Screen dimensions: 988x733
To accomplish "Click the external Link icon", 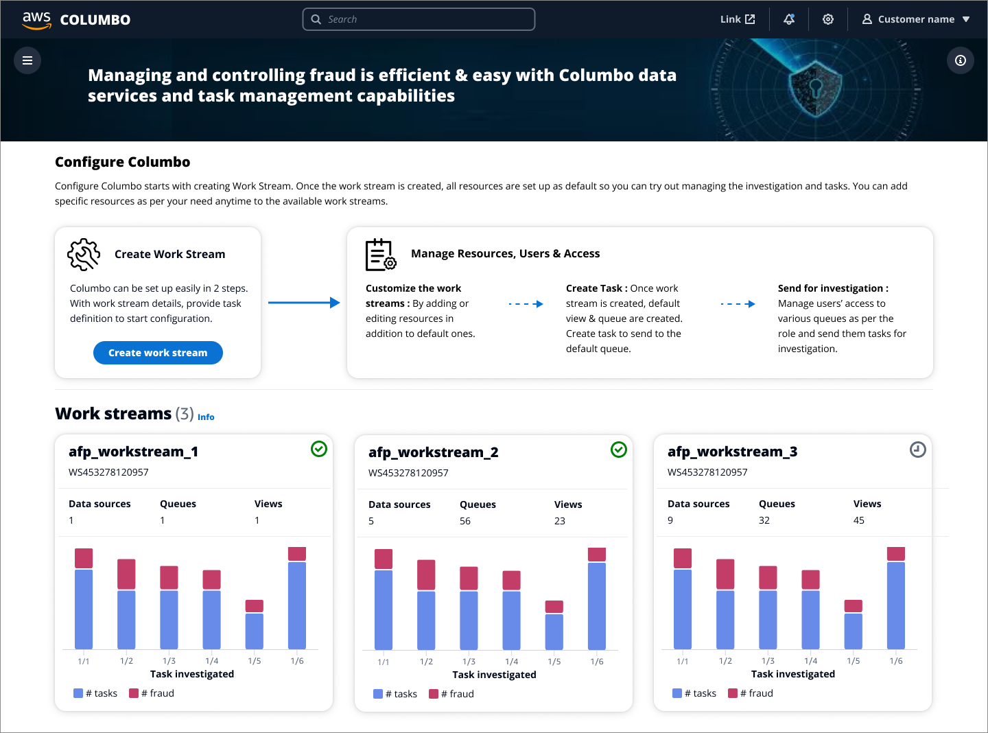I will [x=750, y=19].
